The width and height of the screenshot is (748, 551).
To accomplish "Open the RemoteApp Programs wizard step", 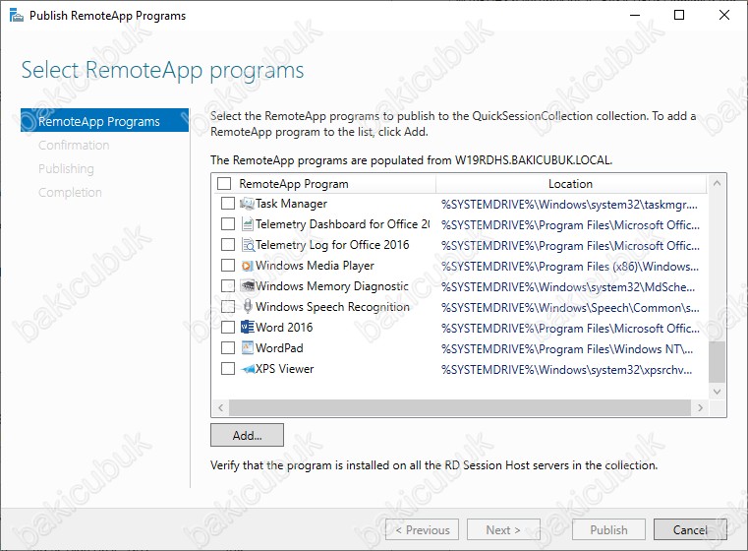I will 105,121.
